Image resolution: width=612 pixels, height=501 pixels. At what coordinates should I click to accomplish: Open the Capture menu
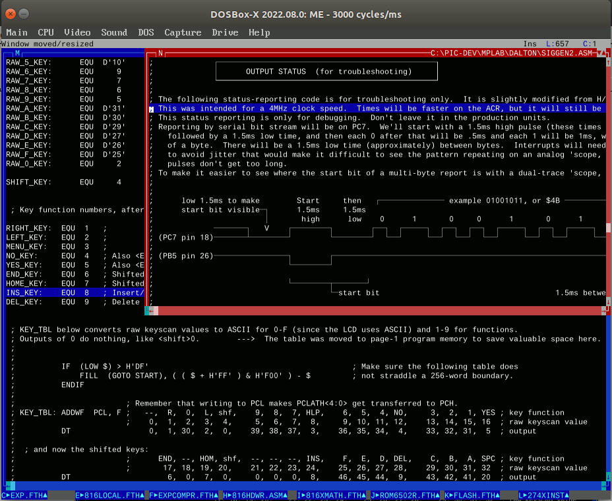183,32
